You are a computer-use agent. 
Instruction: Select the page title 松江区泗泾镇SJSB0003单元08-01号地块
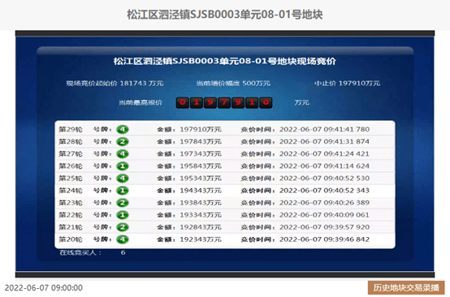225,15
